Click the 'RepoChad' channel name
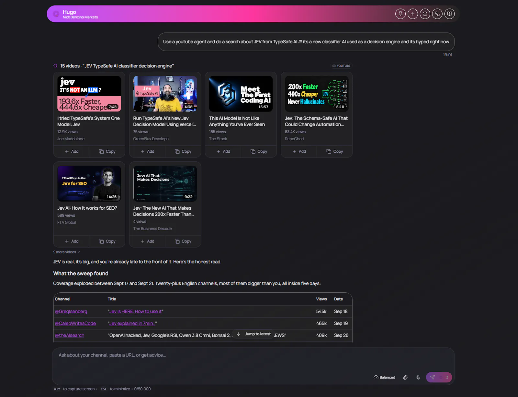This screenshot has height=397, width=518. 294,139
